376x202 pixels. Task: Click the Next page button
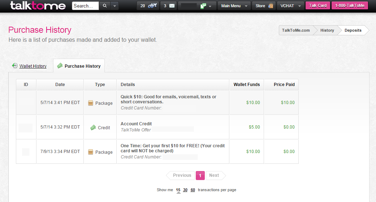216,175
